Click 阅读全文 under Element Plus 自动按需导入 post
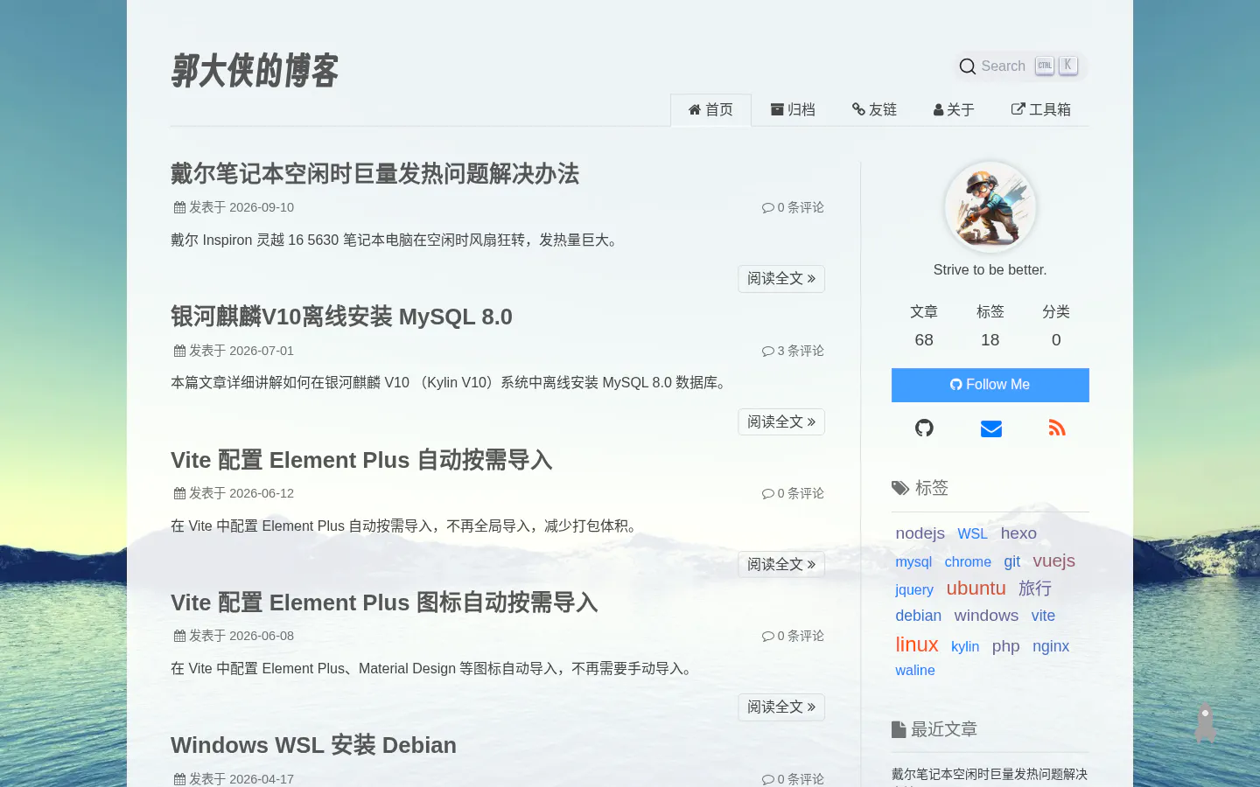The width and height of the screenshot is (1260, 787). click(781, 565)
